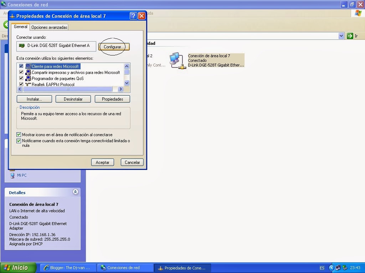The image size is (365, 273).
Task: Click Propiedades de Cone... taskbar item
Action: pyautogui.click(x=182, y=268)
